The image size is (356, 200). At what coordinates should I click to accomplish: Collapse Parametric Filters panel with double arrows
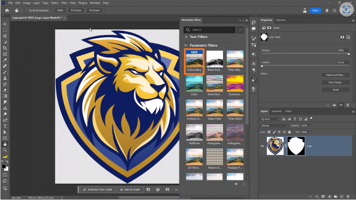[x=240, y=21]
